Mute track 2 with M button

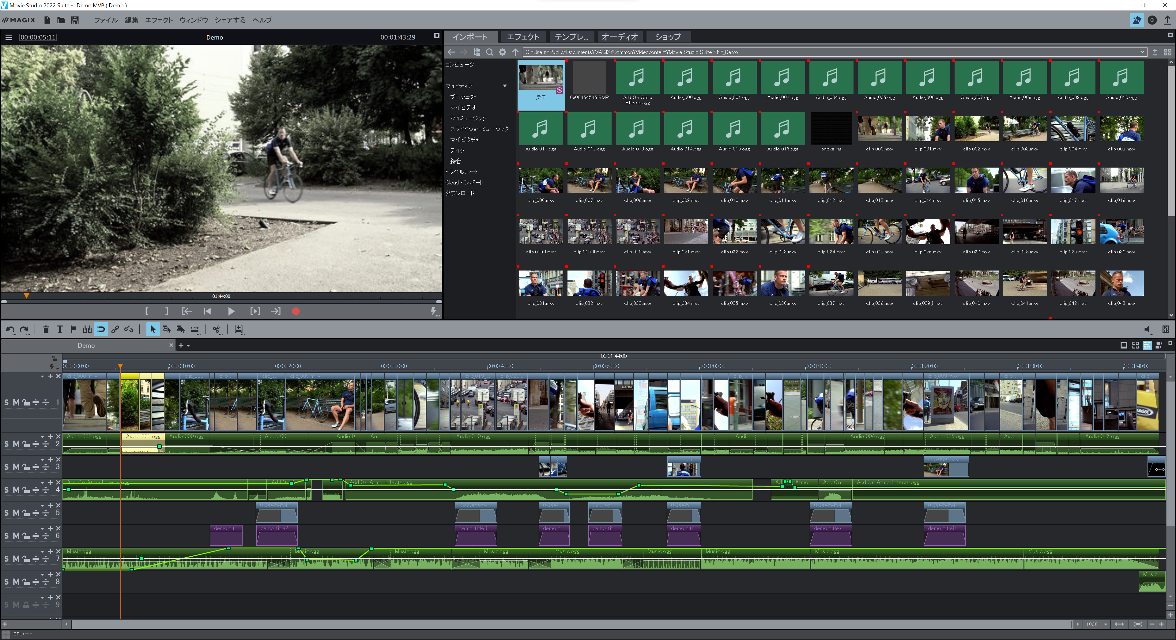(x=16, y=444)
